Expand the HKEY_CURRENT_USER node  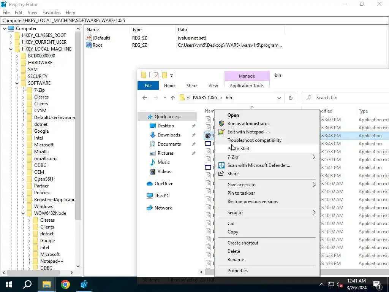point(11,42)
